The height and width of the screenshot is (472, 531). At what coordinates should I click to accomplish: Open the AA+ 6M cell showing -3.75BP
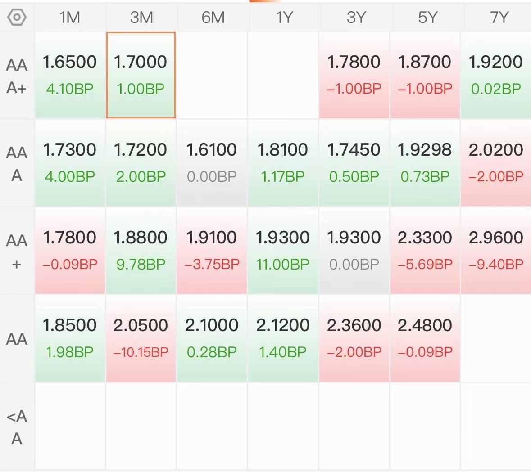coord(212,251)
